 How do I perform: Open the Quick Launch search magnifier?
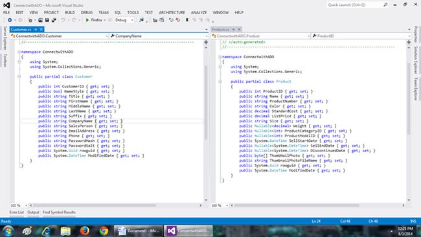[385, 5]
